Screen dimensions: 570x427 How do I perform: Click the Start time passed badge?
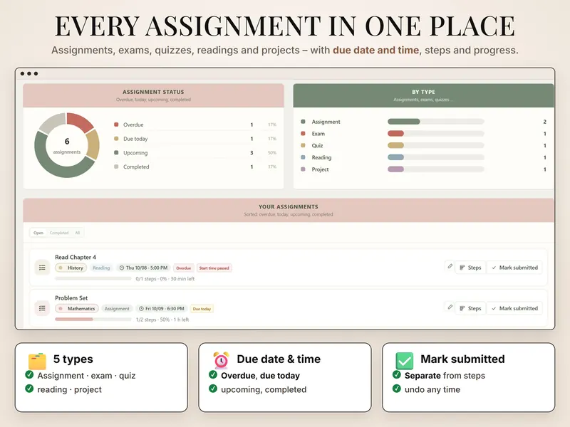pos(214,268)
